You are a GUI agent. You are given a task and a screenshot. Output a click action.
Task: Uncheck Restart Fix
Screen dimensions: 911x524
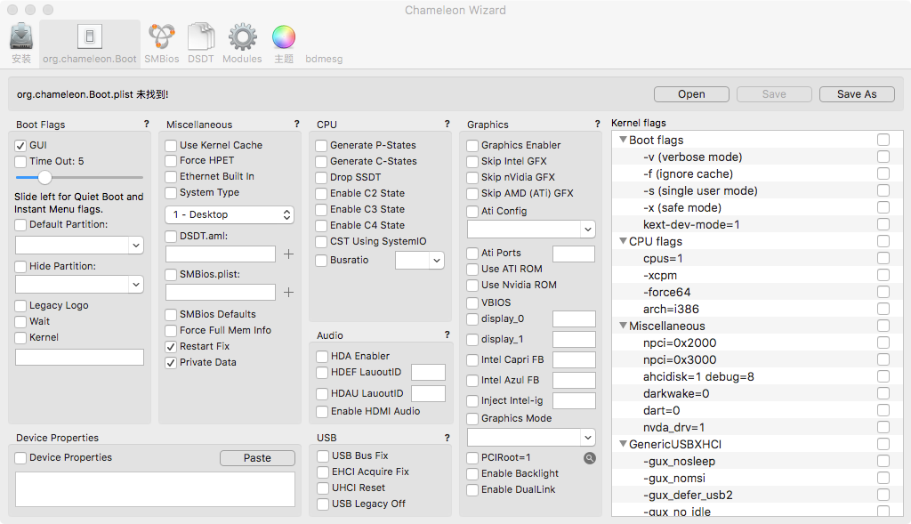coord(171,346)
